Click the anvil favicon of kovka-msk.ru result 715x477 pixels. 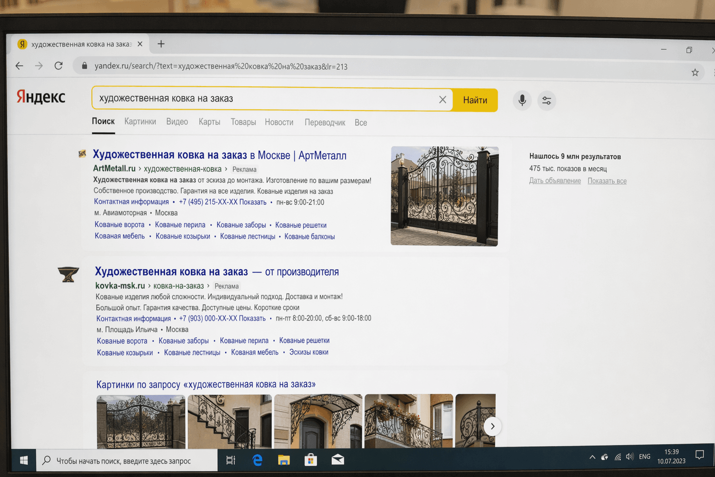(68, 274)
